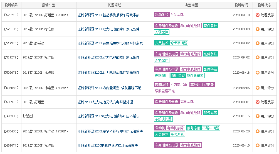Click model text 2018款 E200L 舒适型 (250KM)

tap(45, 15)
